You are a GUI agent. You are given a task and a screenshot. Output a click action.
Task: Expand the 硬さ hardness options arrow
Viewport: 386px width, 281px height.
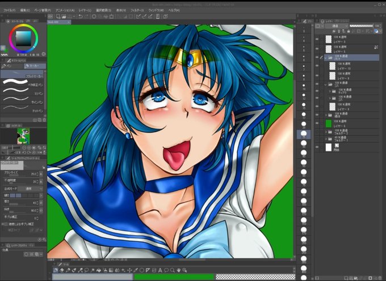pos(41,195)
